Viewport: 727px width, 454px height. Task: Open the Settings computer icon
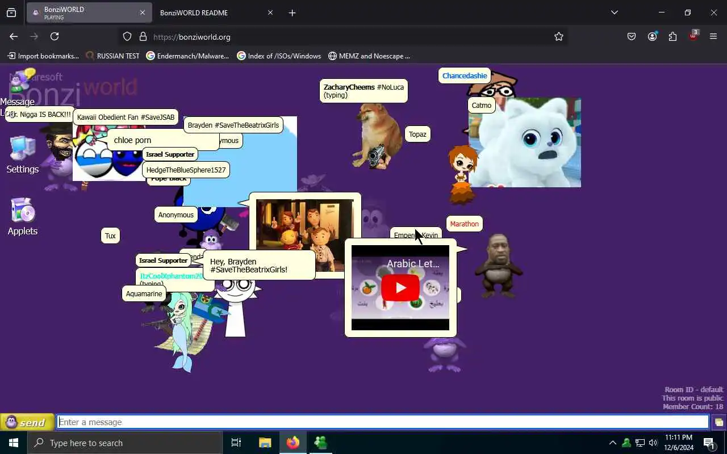pos(23,154)
